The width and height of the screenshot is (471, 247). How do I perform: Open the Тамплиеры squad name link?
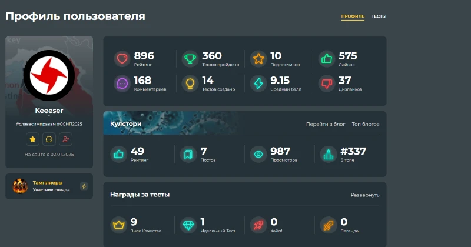[48, 183]
